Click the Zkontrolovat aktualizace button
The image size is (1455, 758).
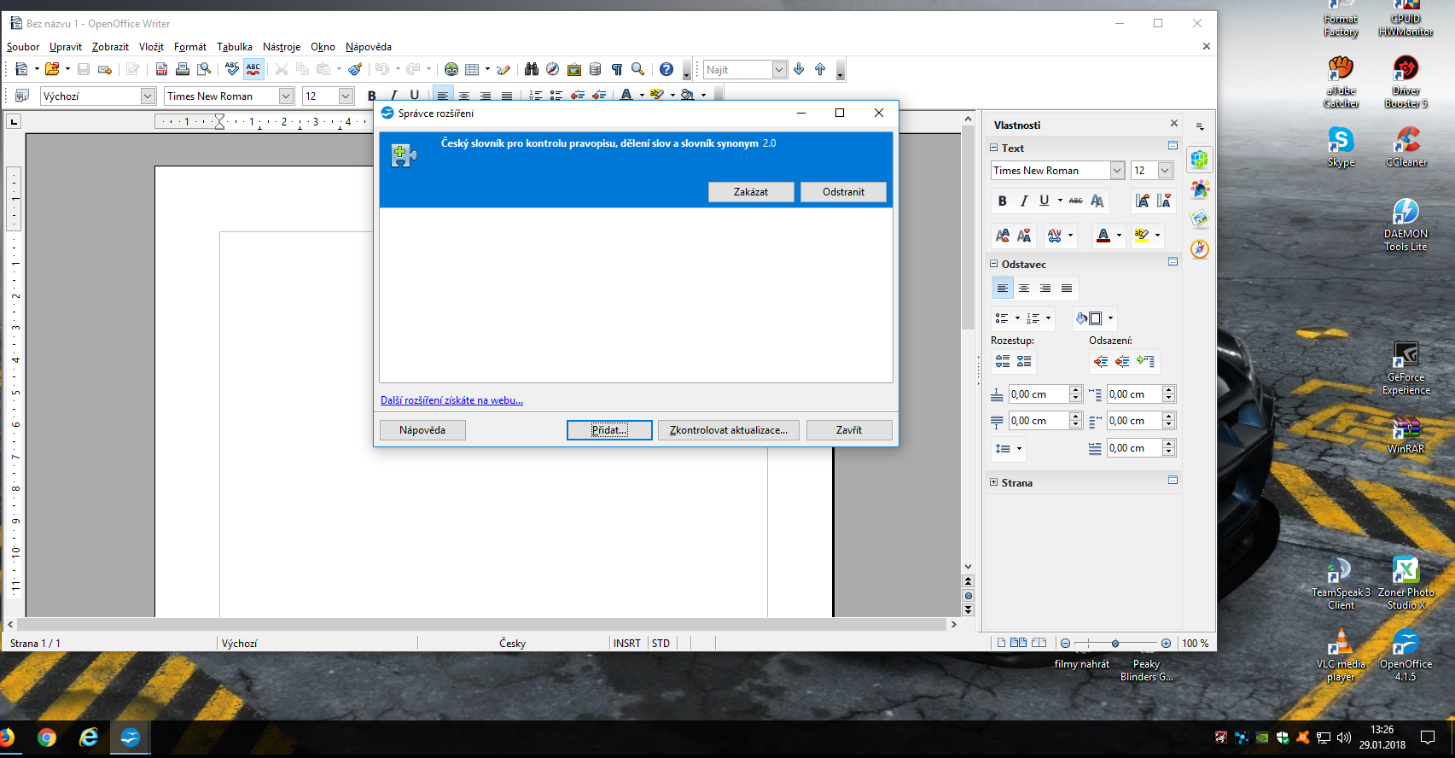click(728, 430)
